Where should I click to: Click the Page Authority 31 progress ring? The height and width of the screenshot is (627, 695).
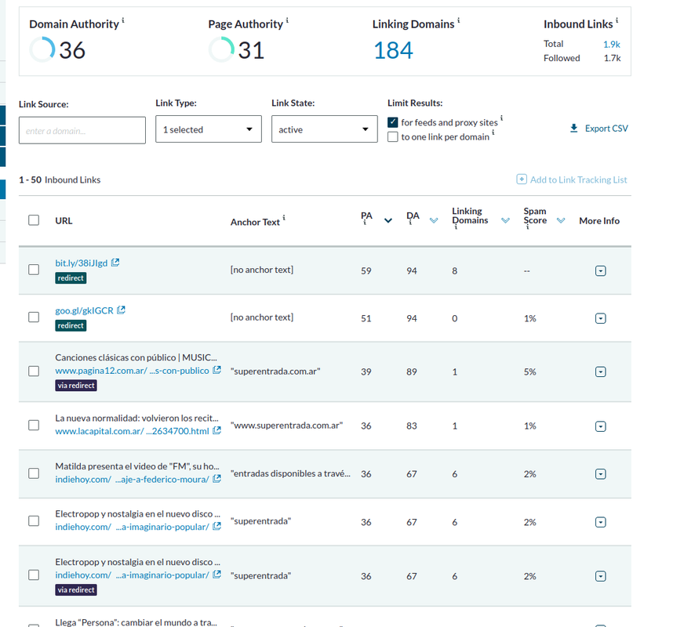221,49
